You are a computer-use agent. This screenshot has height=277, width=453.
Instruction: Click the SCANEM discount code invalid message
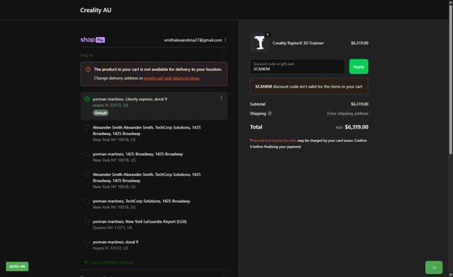tap(309, 86)
